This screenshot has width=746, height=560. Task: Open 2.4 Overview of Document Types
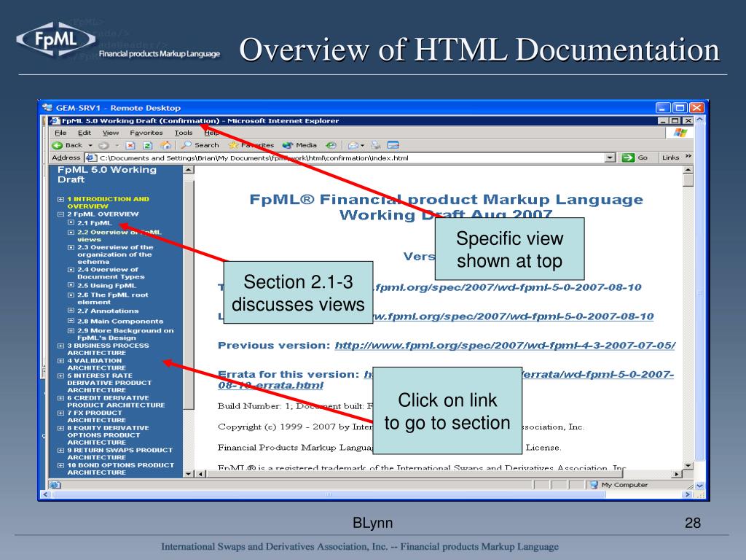(x=111, y=273)
